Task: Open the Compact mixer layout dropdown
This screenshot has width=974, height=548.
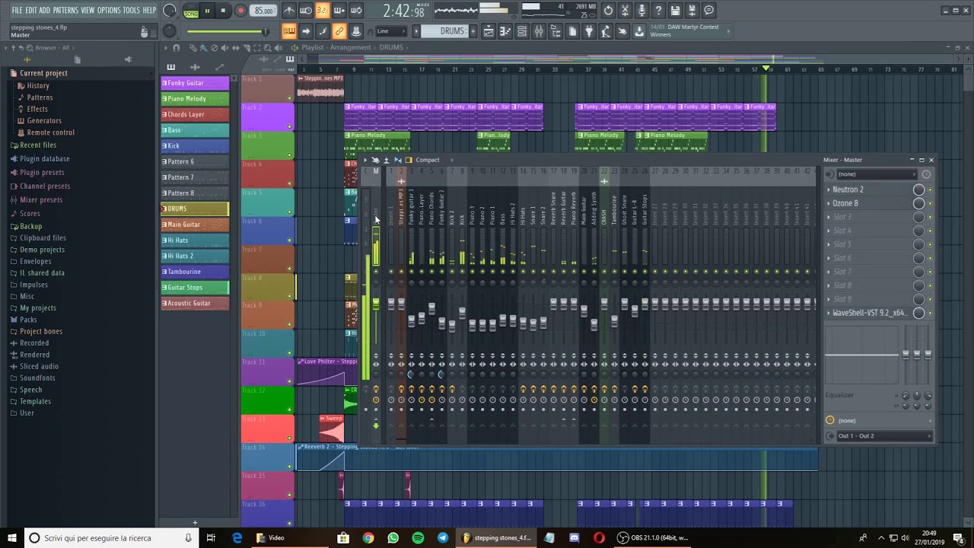Action: 427,160
